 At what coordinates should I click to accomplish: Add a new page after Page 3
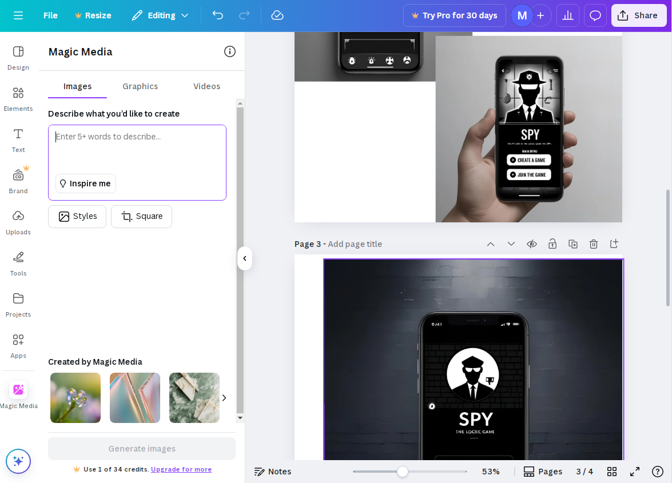[x=614, y=244]
